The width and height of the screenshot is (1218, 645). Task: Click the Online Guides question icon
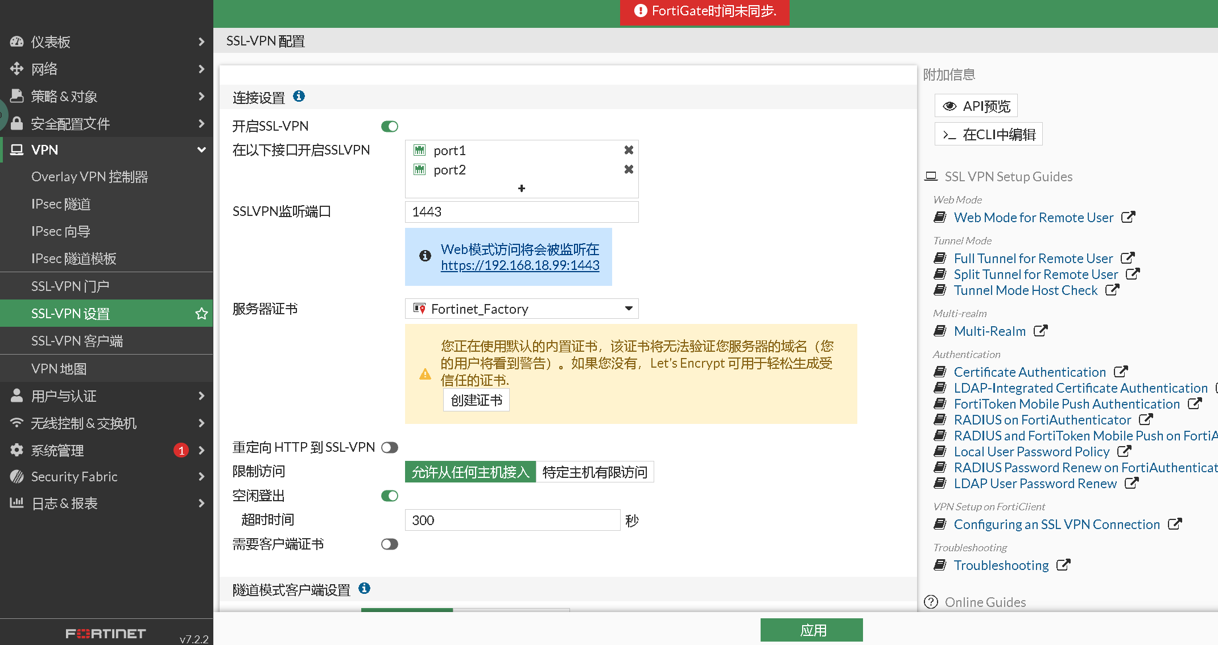pos(931,602)
